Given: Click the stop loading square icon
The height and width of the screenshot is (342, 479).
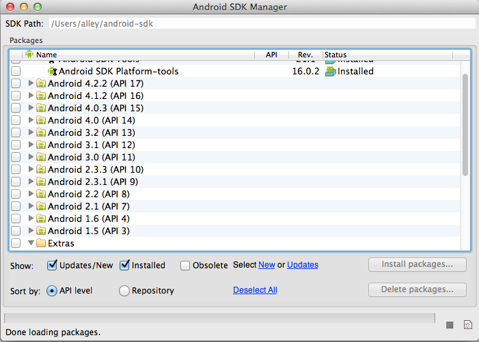Looking at the screenshot, I should coord(450,325).
